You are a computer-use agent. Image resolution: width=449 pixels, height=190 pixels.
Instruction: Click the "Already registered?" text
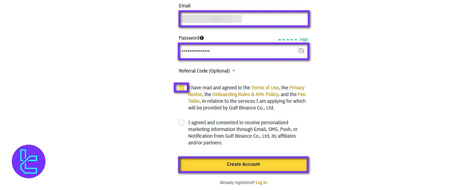[x=237, y=183]
